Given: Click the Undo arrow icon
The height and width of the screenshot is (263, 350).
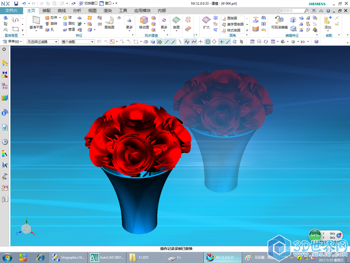Looking at the screenshot, I should (x=24, y=4).
